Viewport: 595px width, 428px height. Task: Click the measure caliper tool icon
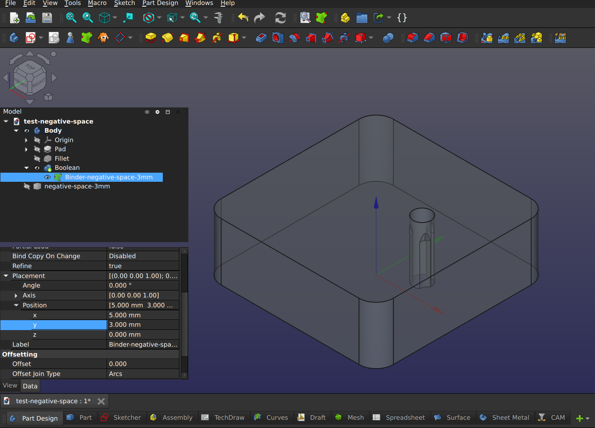pyautogui.click(x=218, y=18)
